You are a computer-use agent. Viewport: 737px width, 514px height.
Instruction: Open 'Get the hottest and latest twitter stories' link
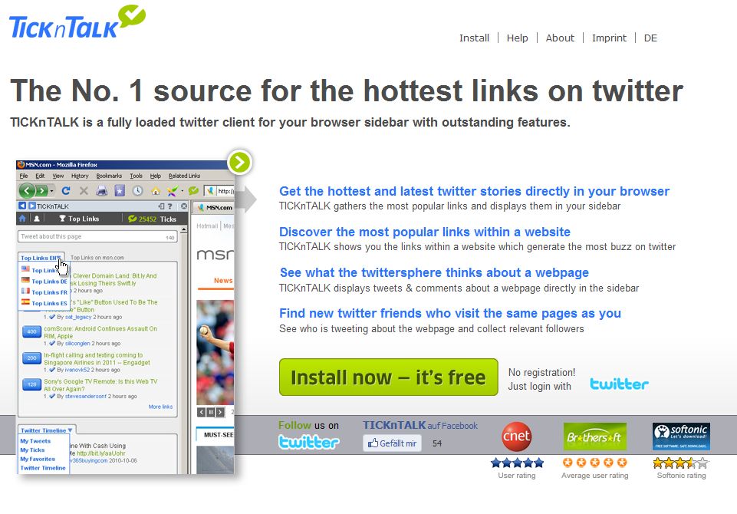pyautogui.click(x=474, y=191)
